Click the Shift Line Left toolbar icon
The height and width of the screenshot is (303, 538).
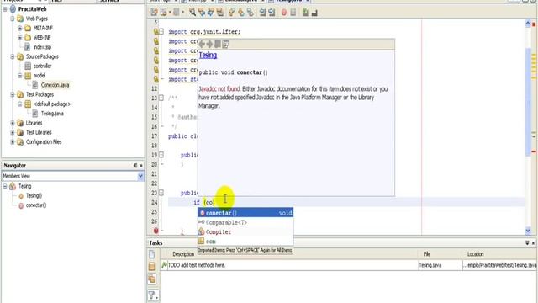(263, 13)
